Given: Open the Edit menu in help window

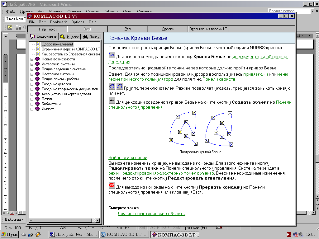Looking at the screenshot, I should click(x=42, y=22).
